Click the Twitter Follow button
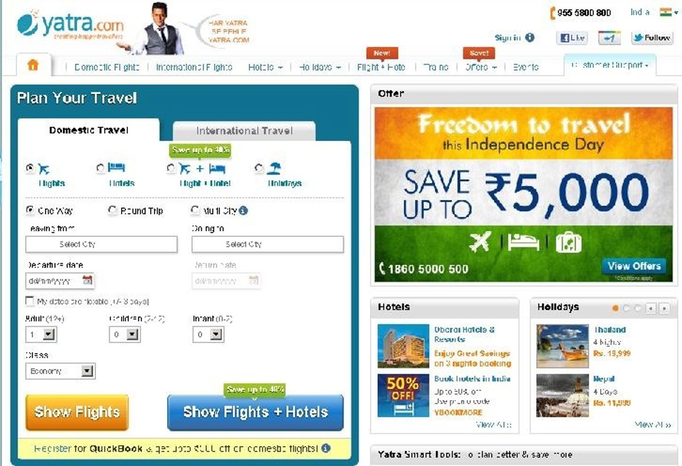682x466 pixels. click(652, 38)
